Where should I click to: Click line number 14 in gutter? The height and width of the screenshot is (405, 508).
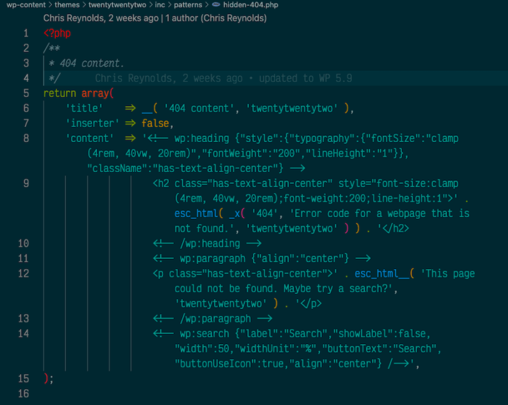coord(23,334)
